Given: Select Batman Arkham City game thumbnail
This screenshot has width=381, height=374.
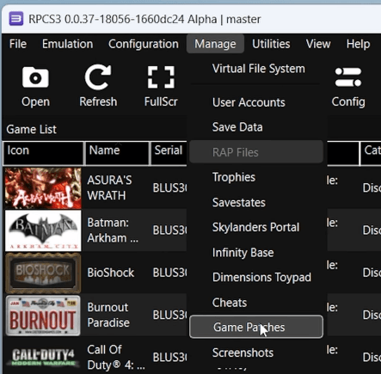Looking at the screenshot, I should tap(43, 230).
